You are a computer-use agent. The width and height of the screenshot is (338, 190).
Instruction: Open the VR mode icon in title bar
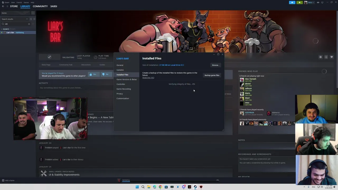coord(318,2)
